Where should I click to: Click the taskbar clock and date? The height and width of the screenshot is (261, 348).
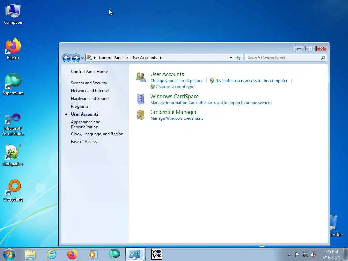pyautogui.click(x=331, y=255)
